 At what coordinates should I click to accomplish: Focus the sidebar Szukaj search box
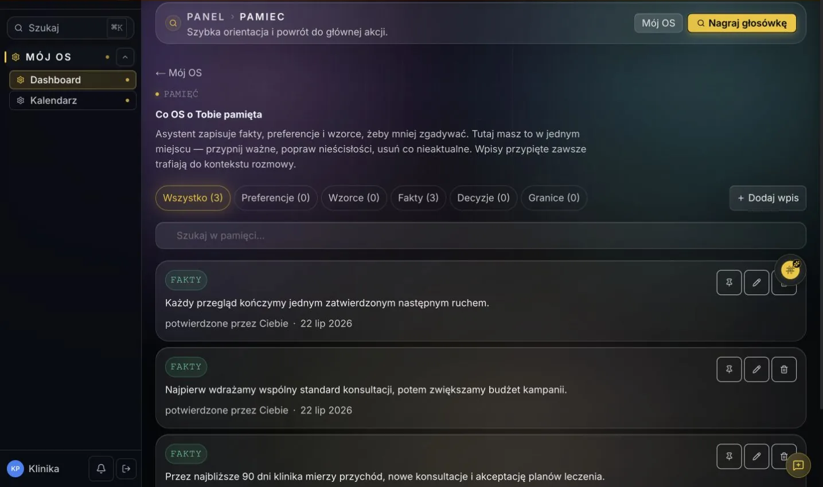pos(71,28)
